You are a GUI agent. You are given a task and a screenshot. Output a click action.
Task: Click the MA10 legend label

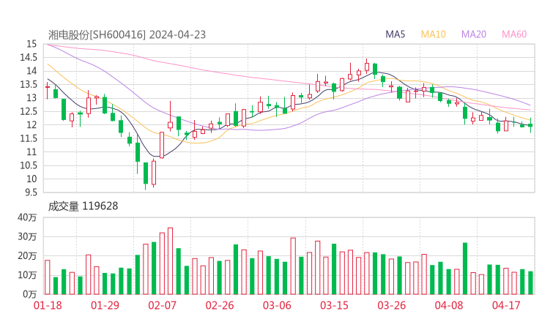[433, 34]
